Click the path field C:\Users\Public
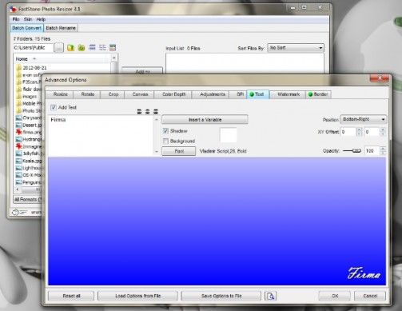402x311 pixels. [x=33, y=48]
